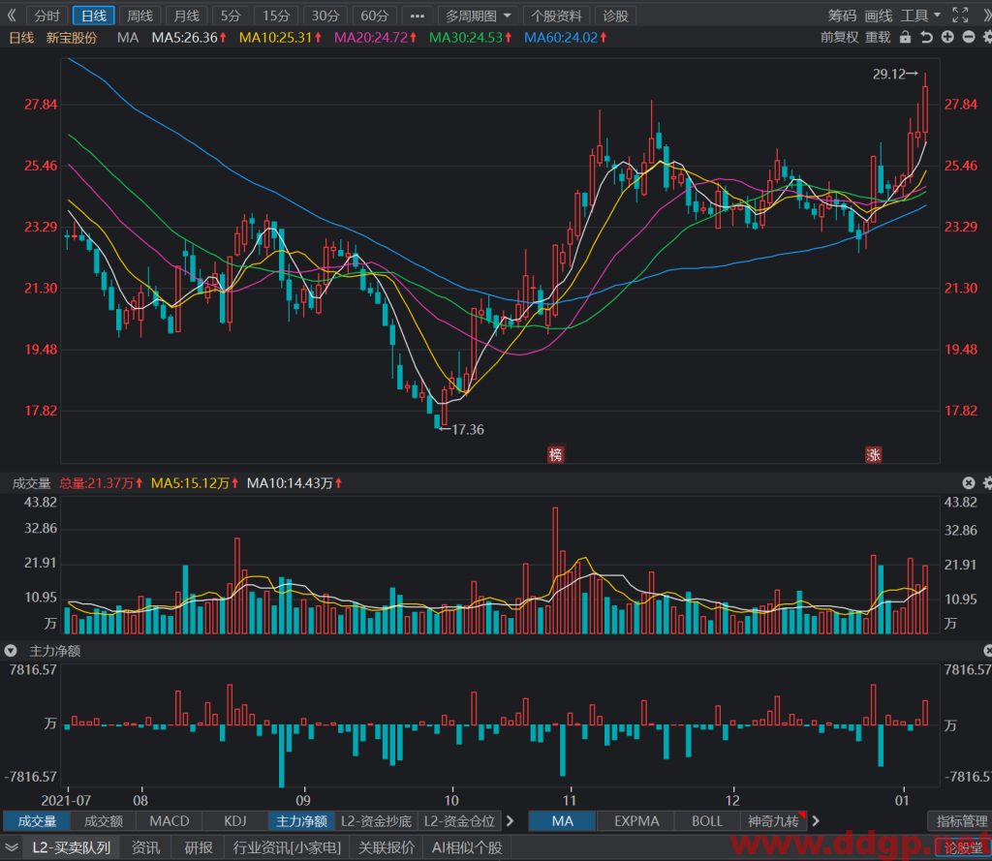Click the undo arrow icon
992x861 pixels.
click(x=926, y=38)
